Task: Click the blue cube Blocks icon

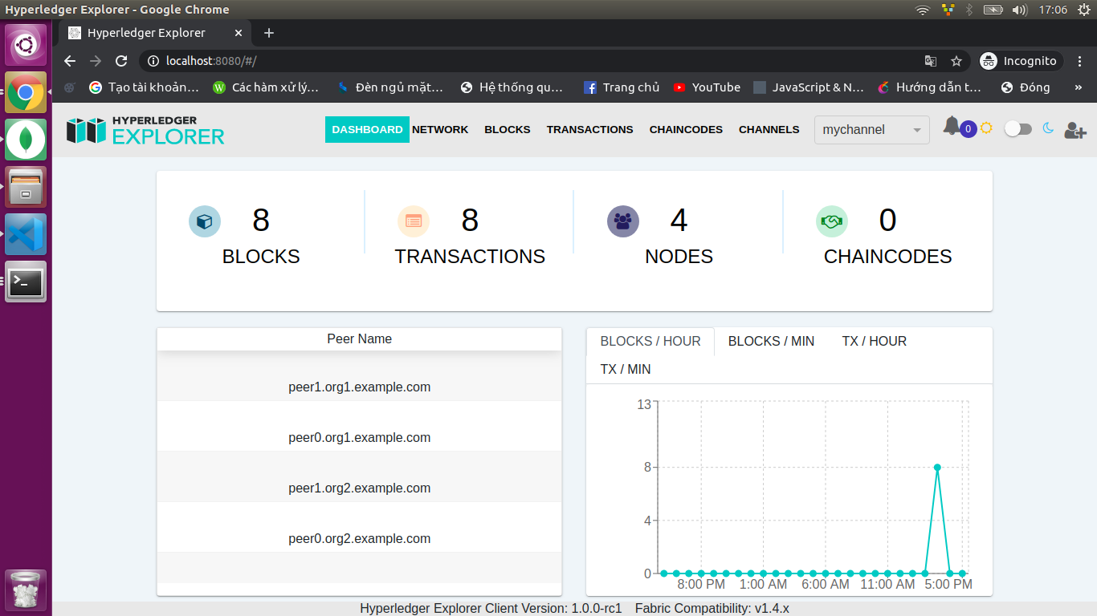Action: pos(205,221)
